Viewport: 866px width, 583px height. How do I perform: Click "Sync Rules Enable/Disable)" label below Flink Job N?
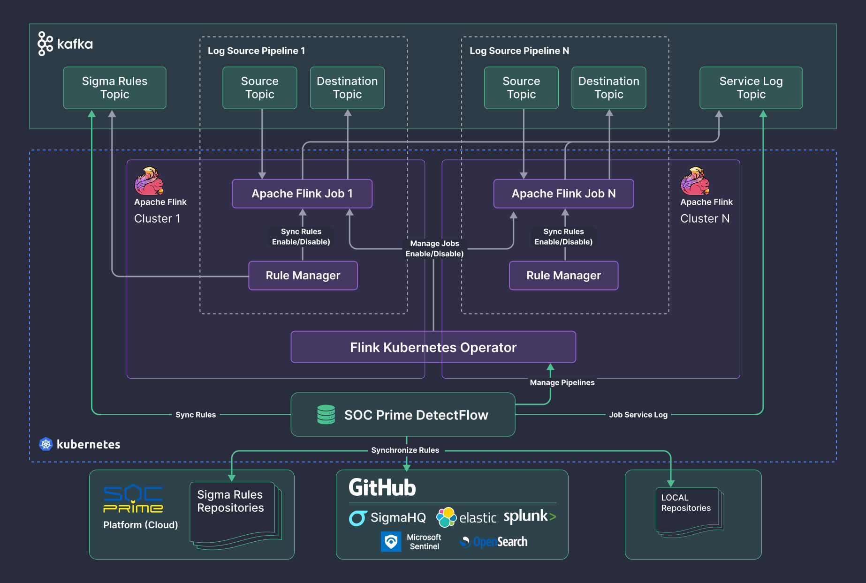click(x=563, y=237)
